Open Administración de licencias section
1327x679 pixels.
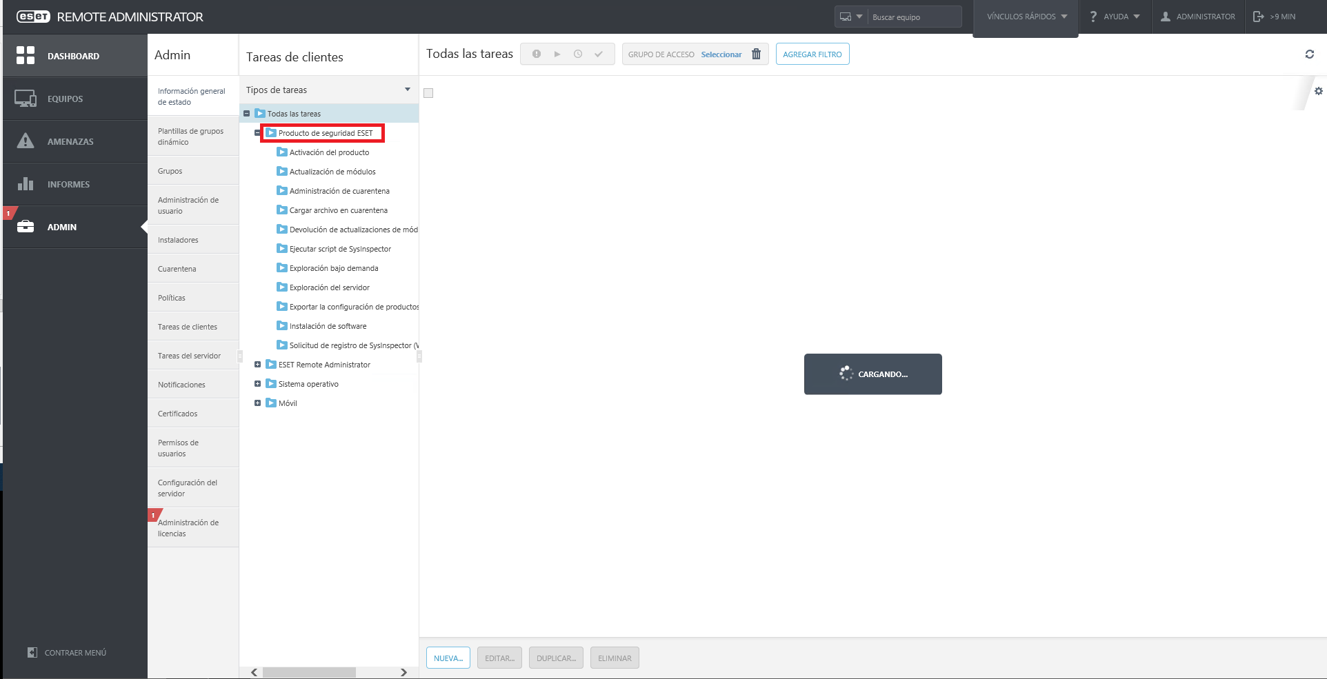(x=193, y=528)
